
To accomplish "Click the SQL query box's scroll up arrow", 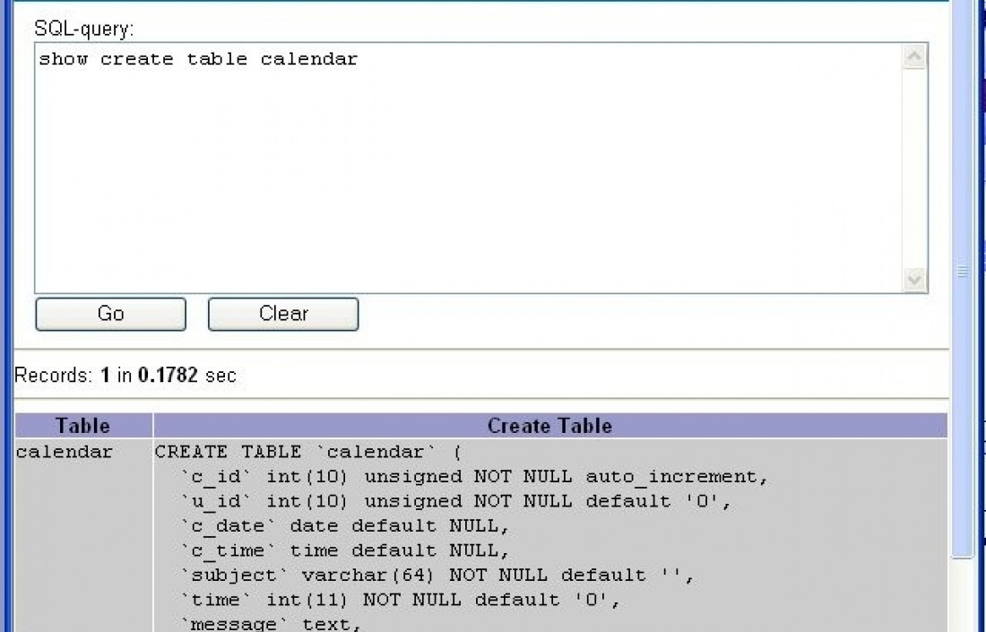I will (914, 58).
